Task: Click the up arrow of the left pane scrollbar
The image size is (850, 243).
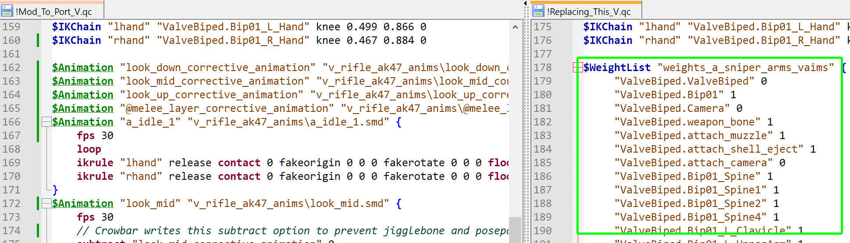Action: (x=515, y=27)
